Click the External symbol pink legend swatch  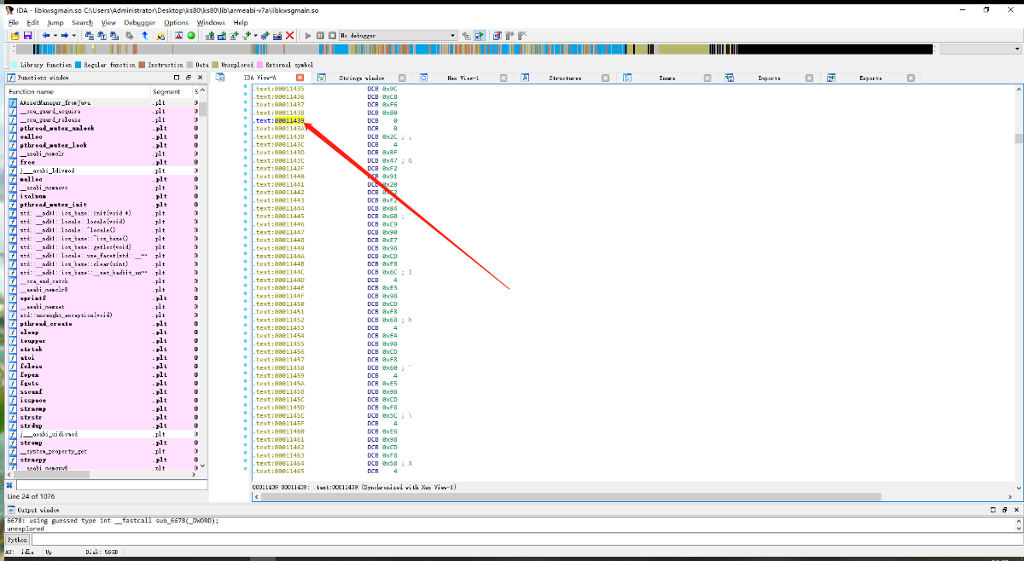(259, 65)
